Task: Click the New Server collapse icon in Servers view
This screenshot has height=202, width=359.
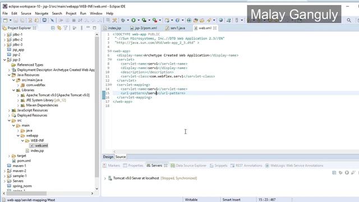Action: point(334,173)
